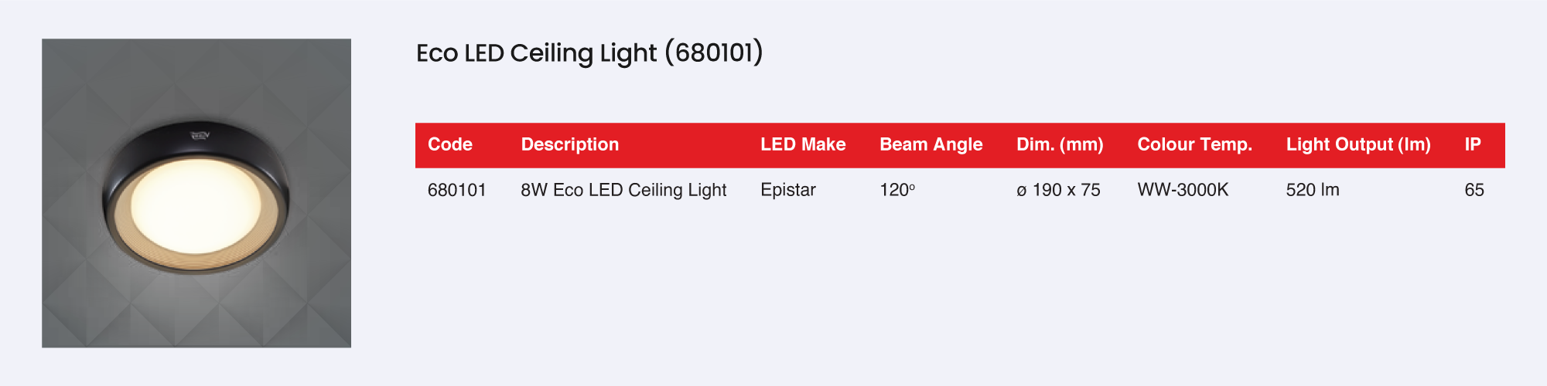Image resolution: width=1547 pixels, height=386 pixels.
Task: Click the Beam Angle column header
Action: (x=931, y=144)
